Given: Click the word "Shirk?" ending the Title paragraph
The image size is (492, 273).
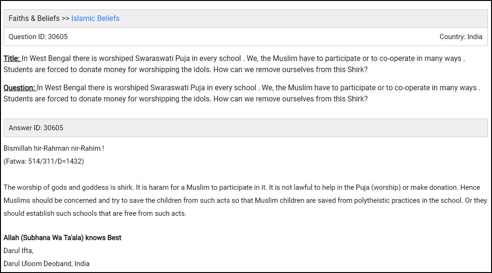Looking at the screenshot, I should [357, 70].
